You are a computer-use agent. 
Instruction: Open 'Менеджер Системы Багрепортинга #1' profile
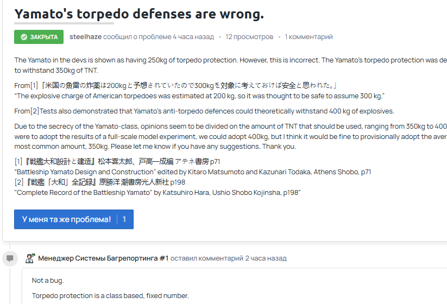[x=103, y=258]
